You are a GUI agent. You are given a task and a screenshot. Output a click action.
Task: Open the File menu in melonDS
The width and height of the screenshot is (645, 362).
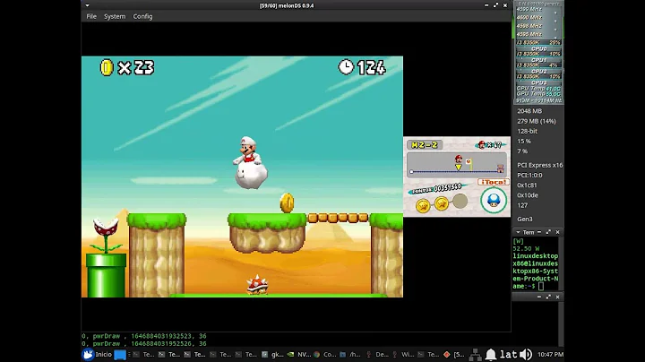point(91,16)
